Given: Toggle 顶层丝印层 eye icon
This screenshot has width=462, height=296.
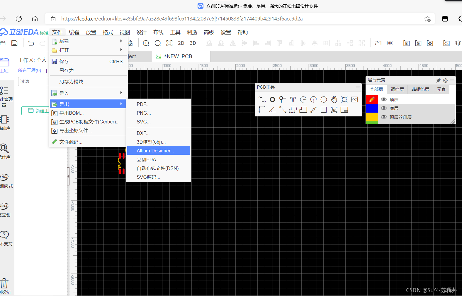Looking at the screenshot, I should click(383, 117).
